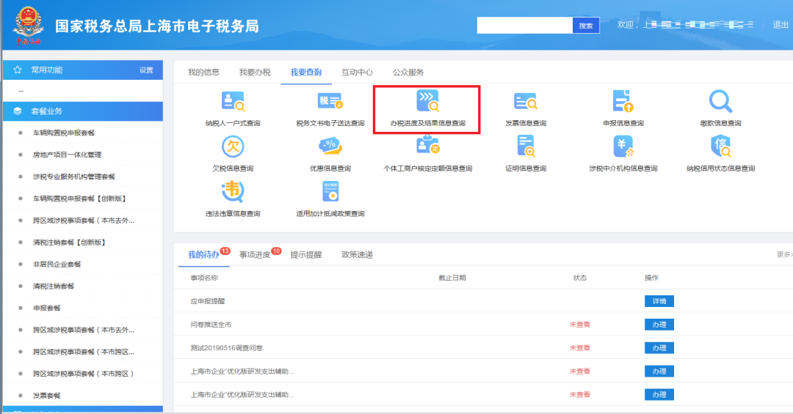Screen dimensions: 793x414
Task: Open 纳税信用状态信息查询 icon
Action: pyautogui.click(x=720, y=147)
